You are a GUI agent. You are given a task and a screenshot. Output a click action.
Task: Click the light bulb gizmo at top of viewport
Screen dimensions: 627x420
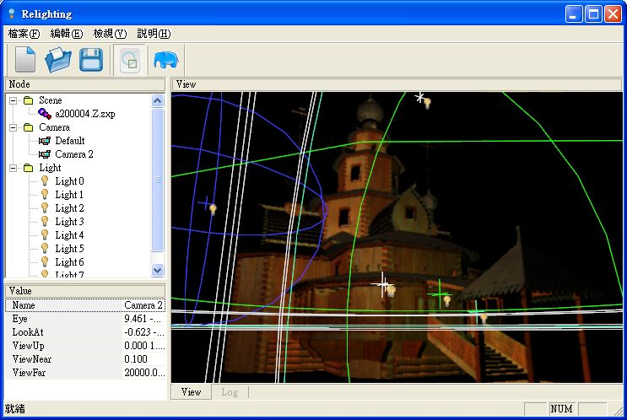click(428, 103)
